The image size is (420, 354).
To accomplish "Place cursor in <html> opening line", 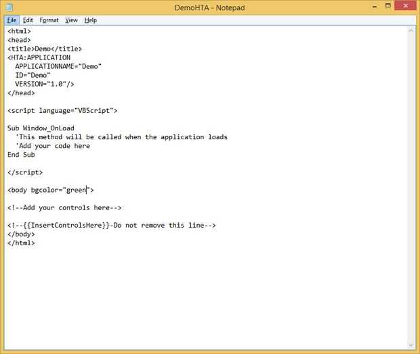I will [19, 31].
